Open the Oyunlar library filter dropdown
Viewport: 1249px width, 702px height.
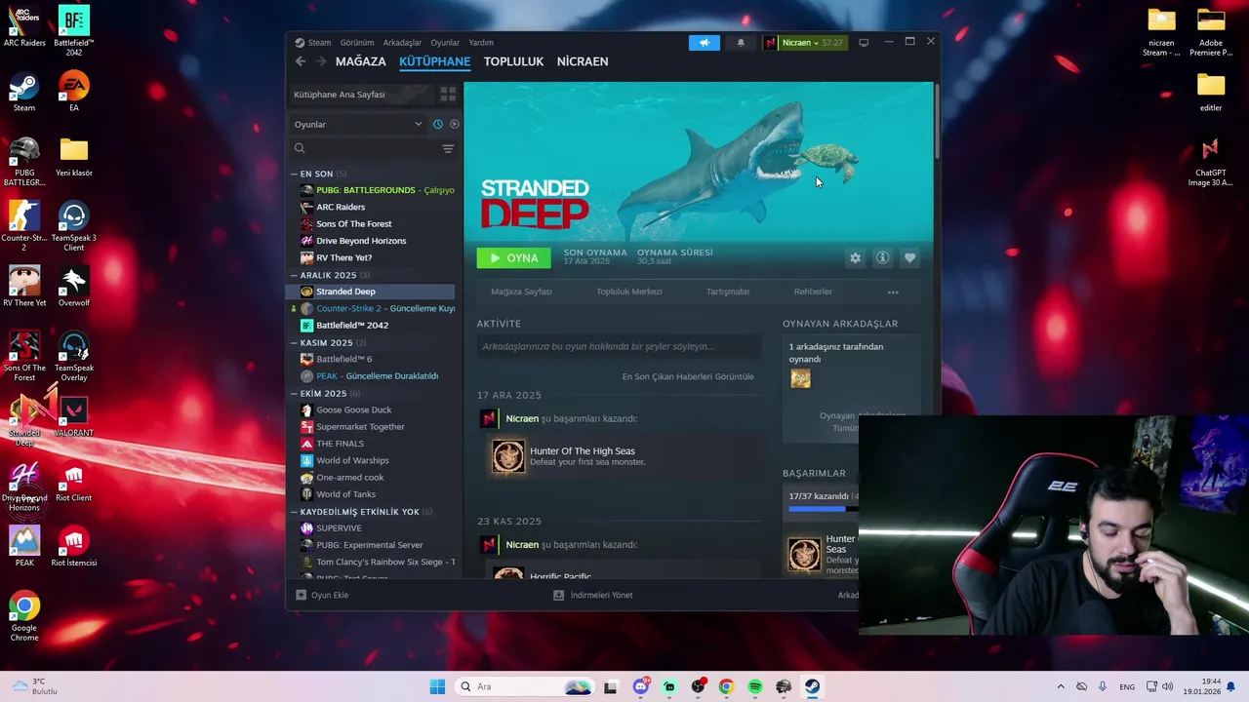click(x=358, y=125)
